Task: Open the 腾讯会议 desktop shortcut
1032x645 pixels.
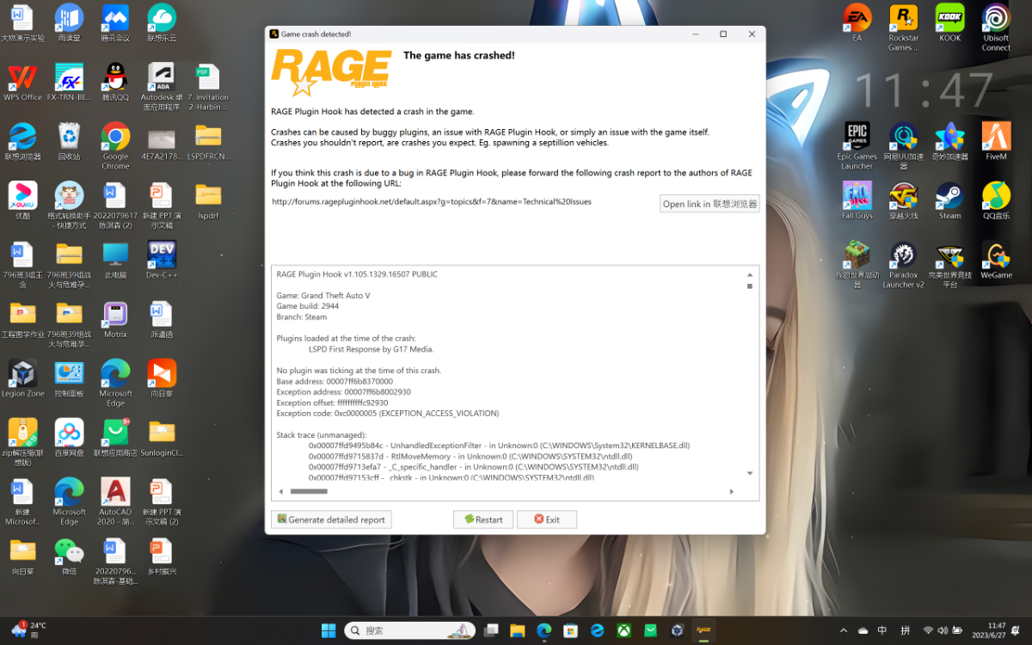Action: [115, 23]
